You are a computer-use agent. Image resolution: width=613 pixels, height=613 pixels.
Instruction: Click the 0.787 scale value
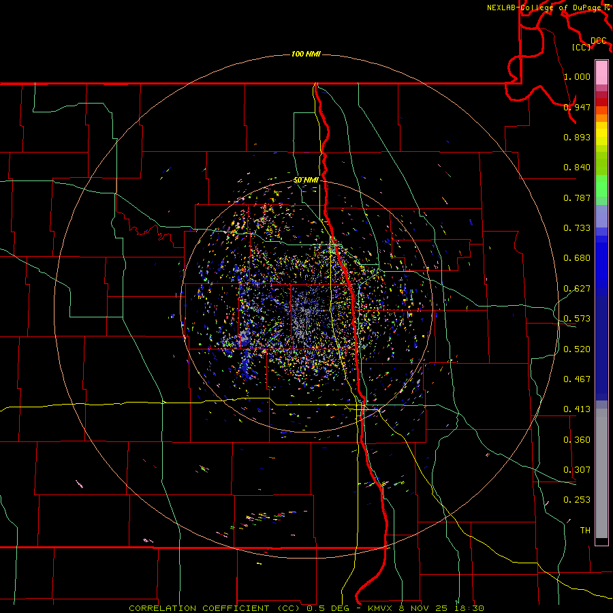[577, 198]
